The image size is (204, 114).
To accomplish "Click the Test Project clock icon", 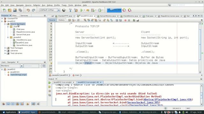I will [x=100, y=10].
